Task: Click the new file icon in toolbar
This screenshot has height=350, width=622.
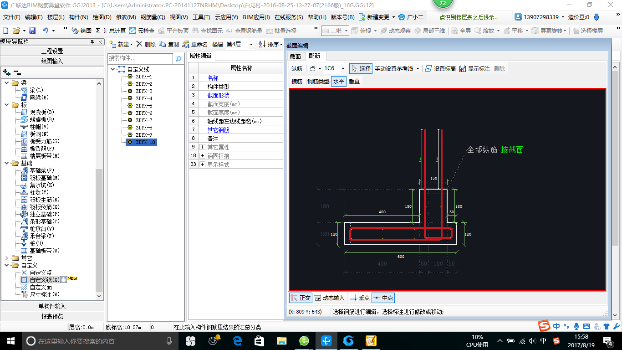Action: (x=6, y=31)
